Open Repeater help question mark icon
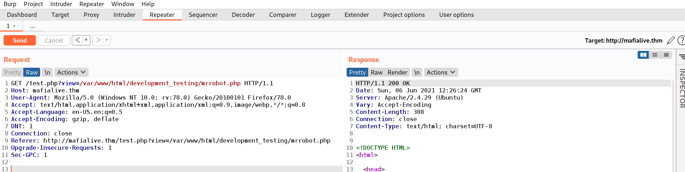 click(x=681, y=40)
